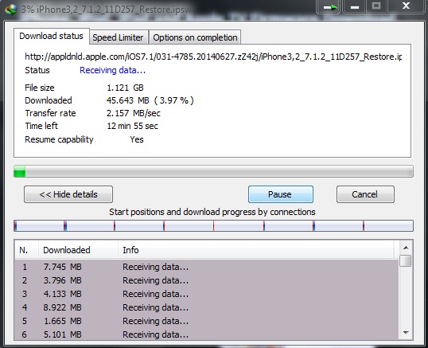
Task: Switch to the Download status tab
Action: coord(52,36)
